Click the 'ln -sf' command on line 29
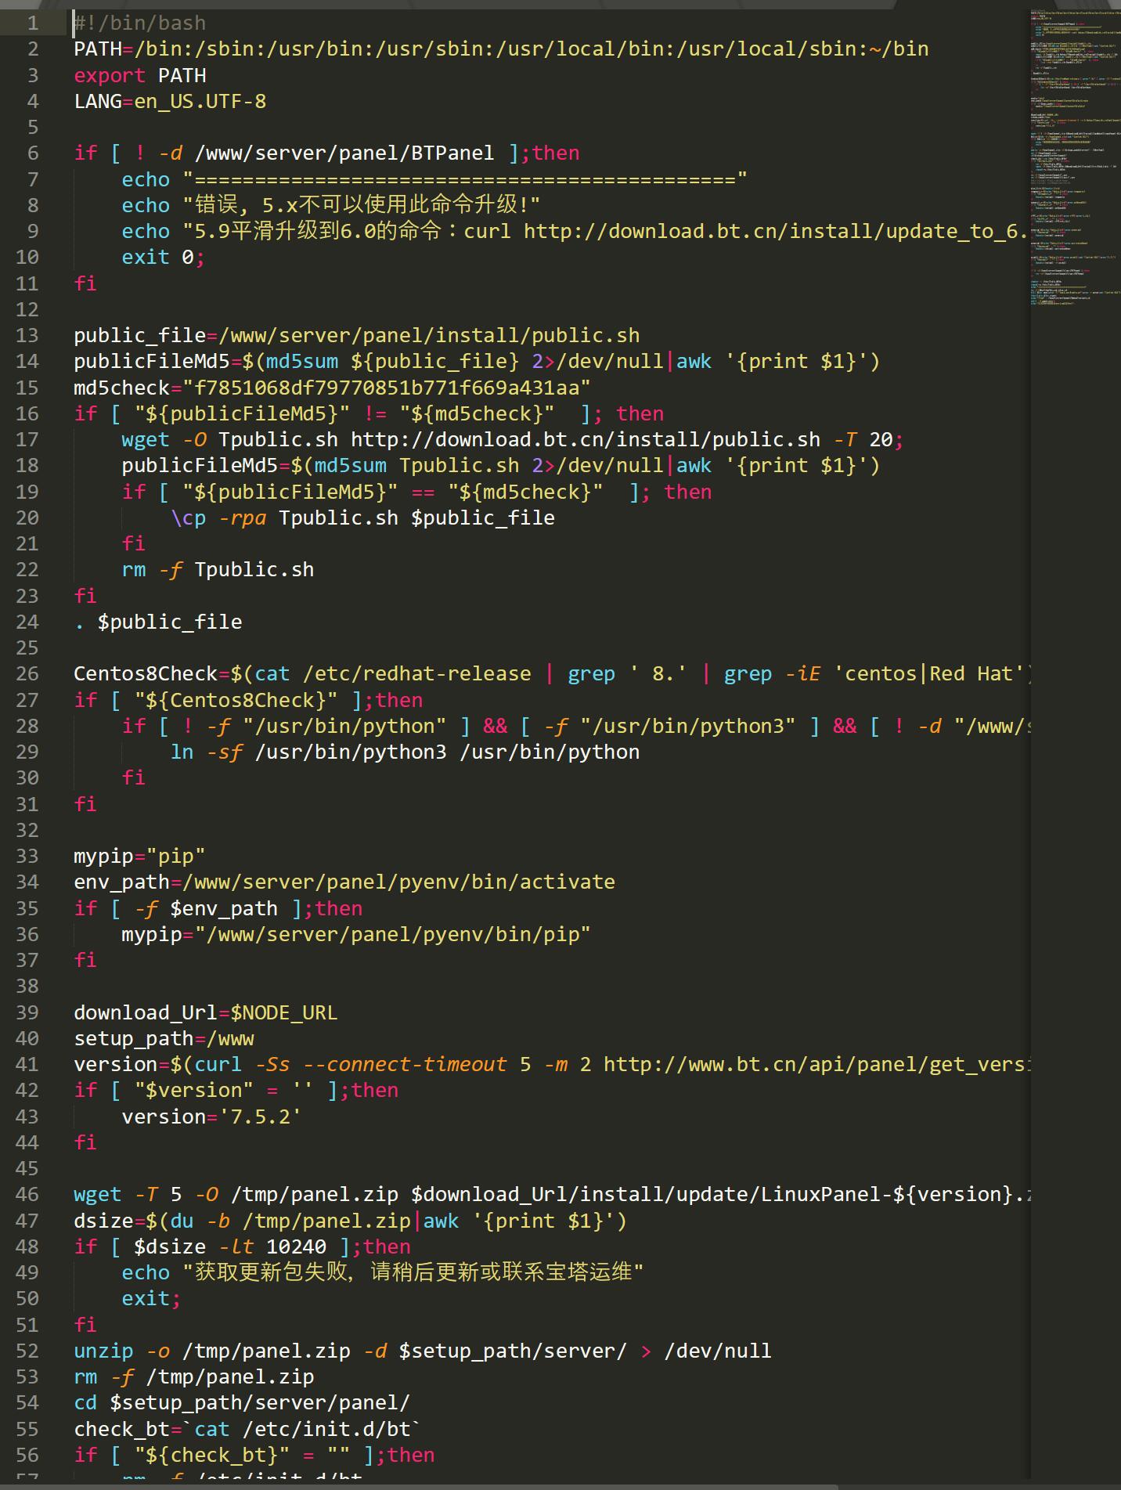 click(x=206, y=752)
